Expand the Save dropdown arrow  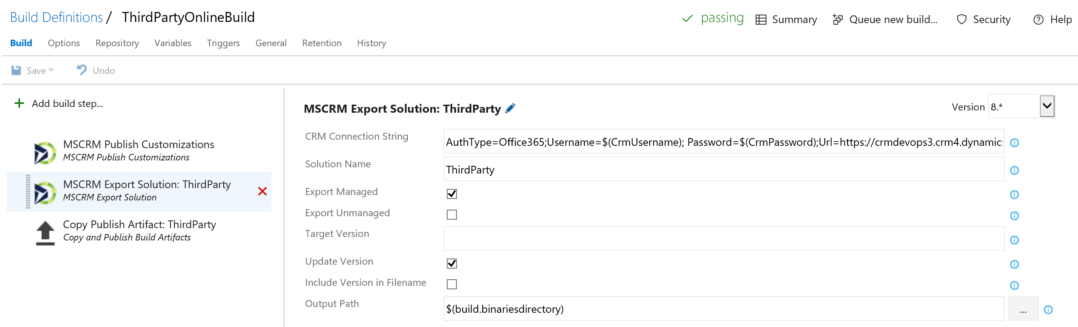point(52,70)
